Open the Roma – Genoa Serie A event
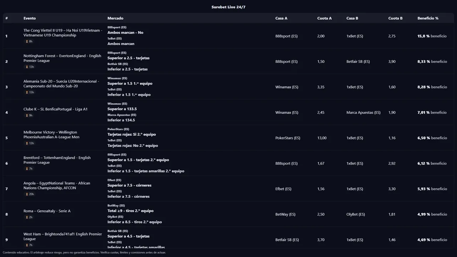The image size is (457, 257). click(x=47, y=211)
